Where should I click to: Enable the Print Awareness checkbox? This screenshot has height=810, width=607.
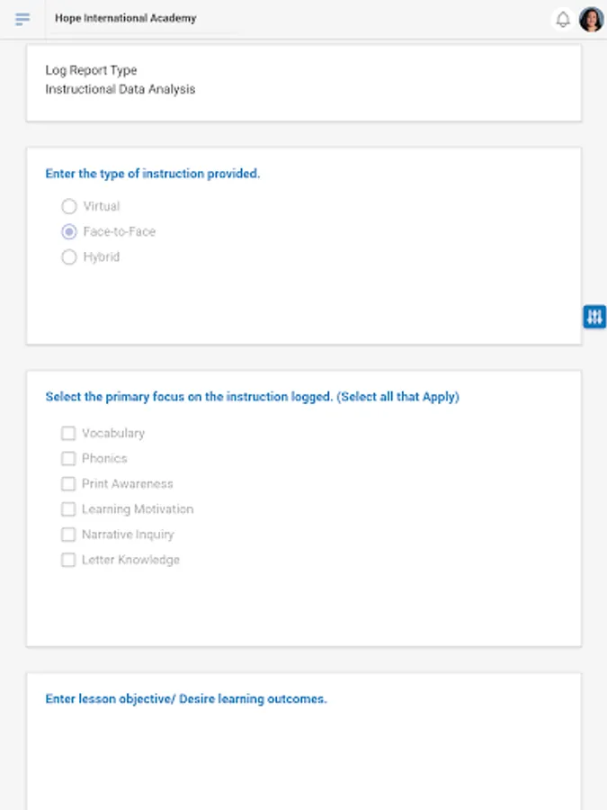point(68,483)
